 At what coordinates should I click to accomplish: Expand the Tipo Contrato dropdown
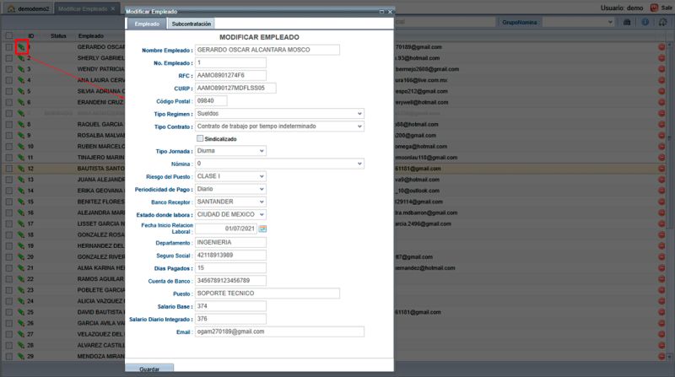(x=279, y=127)
